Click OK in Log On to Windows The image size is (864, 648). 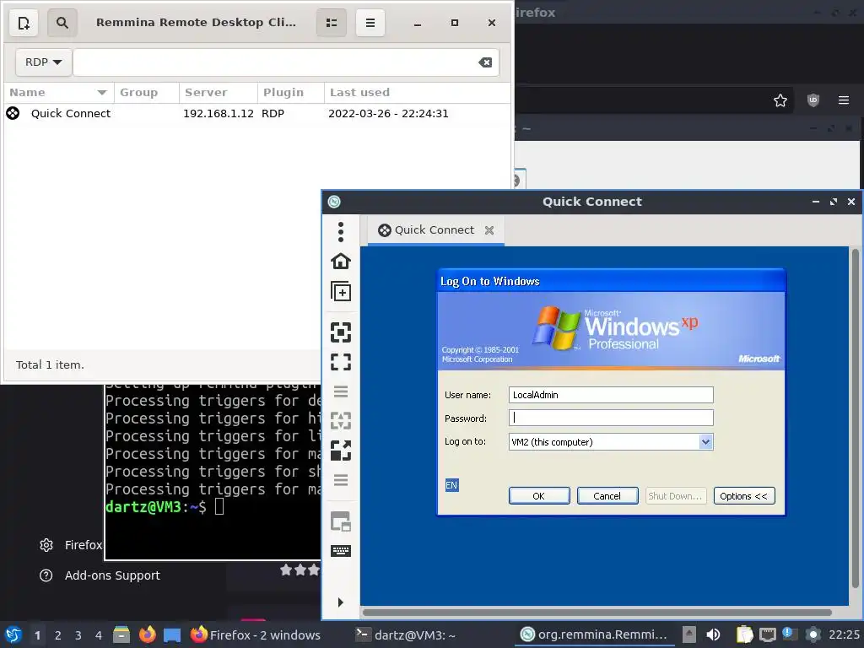coord(539,496)
